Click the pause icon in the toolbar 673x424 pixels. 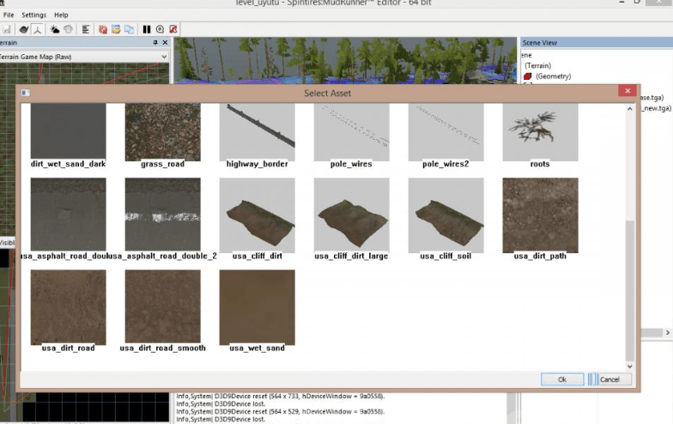point(147,29)
